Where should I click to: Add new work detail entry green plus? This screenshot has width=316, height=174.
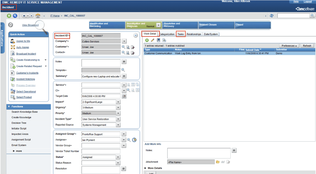(x=147, y=40)
